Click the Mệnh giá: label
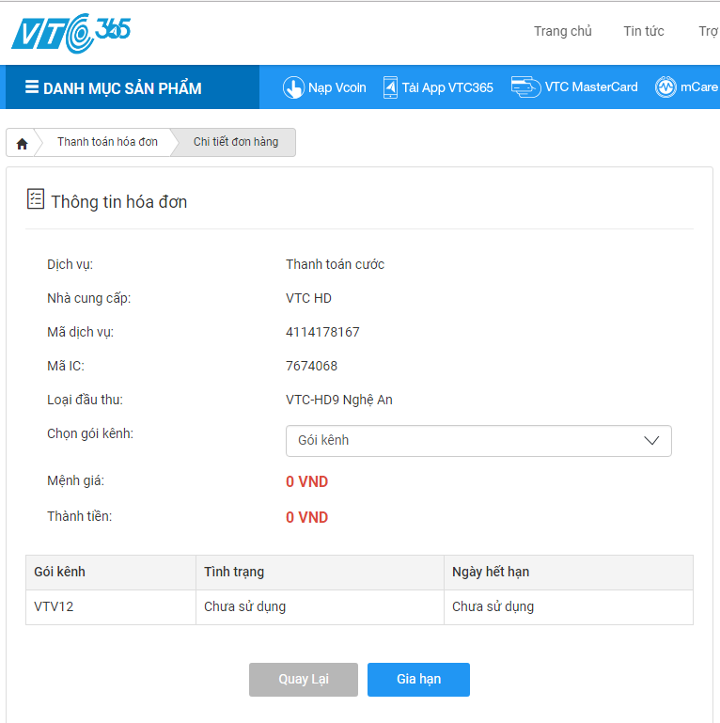Screen dimensions: 720x723 75,481
